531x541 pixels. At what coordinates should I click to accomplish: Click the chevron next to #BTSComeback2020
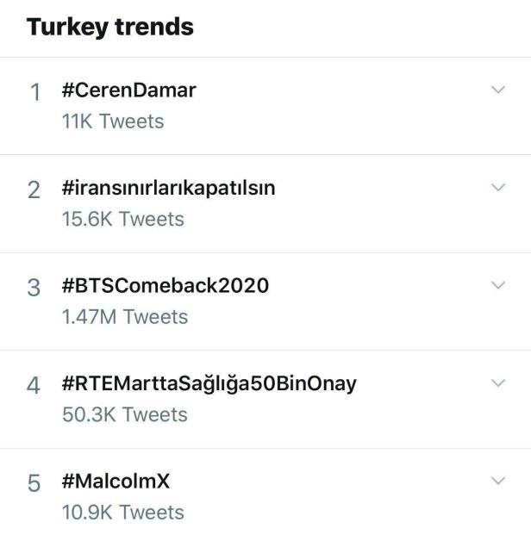[497, 284]
